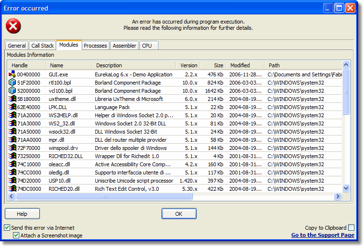Click the Help button
The height and width of the screenshot is (247, 364).
pos(22,214)
